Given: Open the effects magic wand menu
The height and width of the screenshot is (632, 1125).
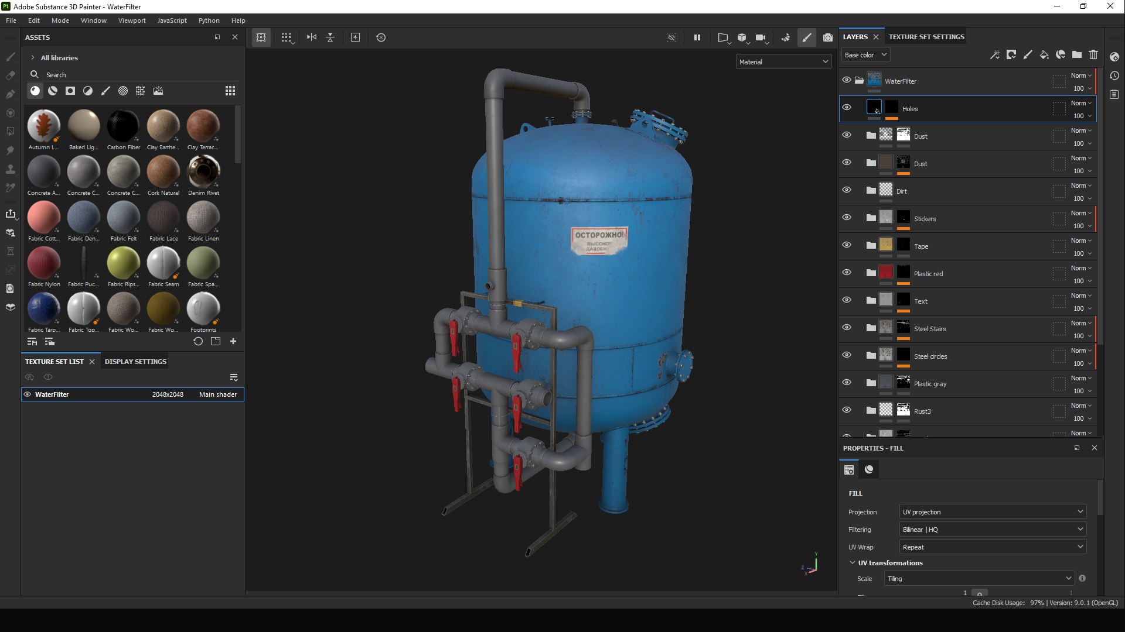Looking at the screenshot, I should click(995, 54).
